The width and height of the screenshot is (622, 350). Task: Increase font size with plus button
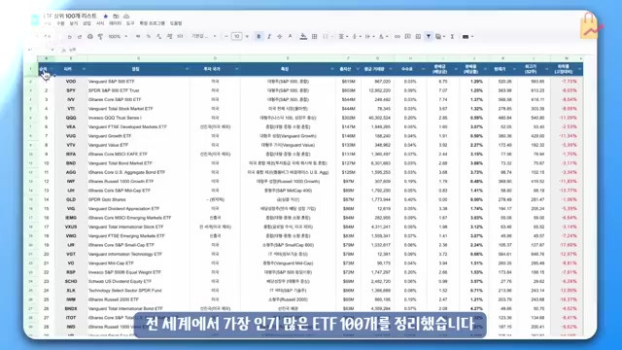247,37
